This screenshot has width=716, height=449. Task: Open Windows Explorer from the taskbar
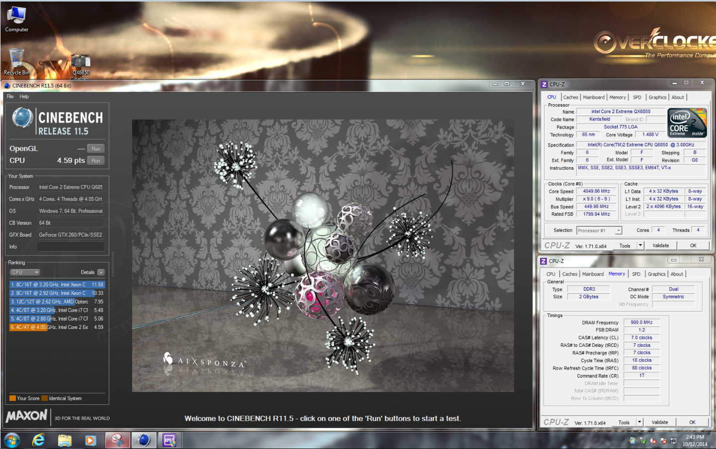pyautogui.click(x=65, y=440)
